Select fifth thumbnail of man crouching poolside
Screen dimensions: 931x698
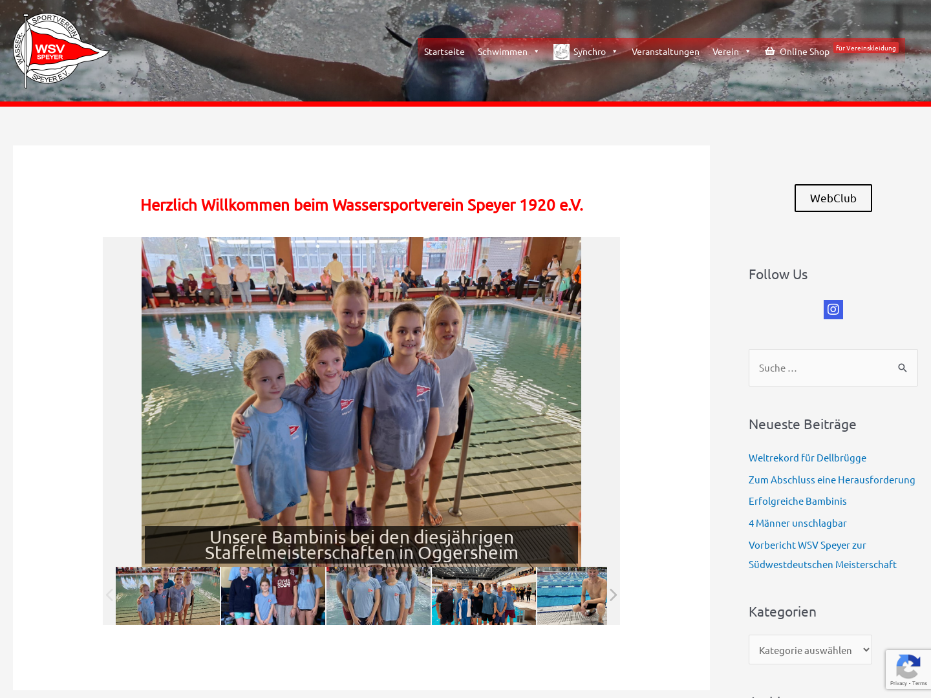click(572, 596)
